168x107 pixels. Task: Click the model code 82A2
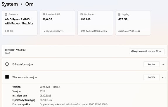(x=7, y=53)
